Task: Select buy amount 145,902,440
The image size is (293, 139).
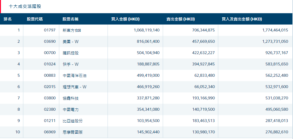Action: pyautogui.click(x=149, y=132)
